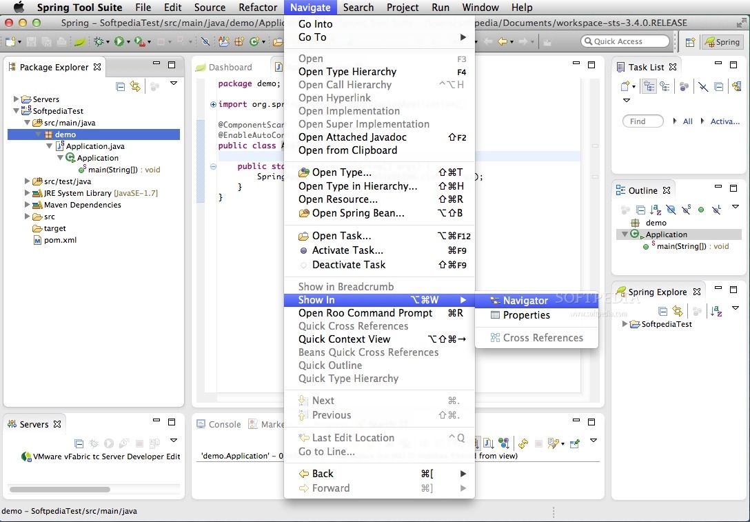The image size is (750, 522).
Task: Toggle Link with Editor in Package Explorer
Action: 135,87
